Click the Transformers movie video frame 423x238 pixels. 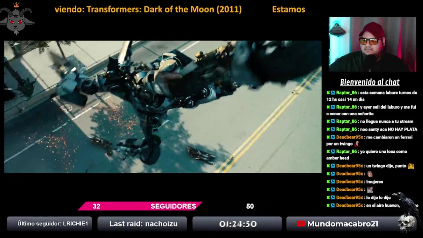[x=163, y=106]
